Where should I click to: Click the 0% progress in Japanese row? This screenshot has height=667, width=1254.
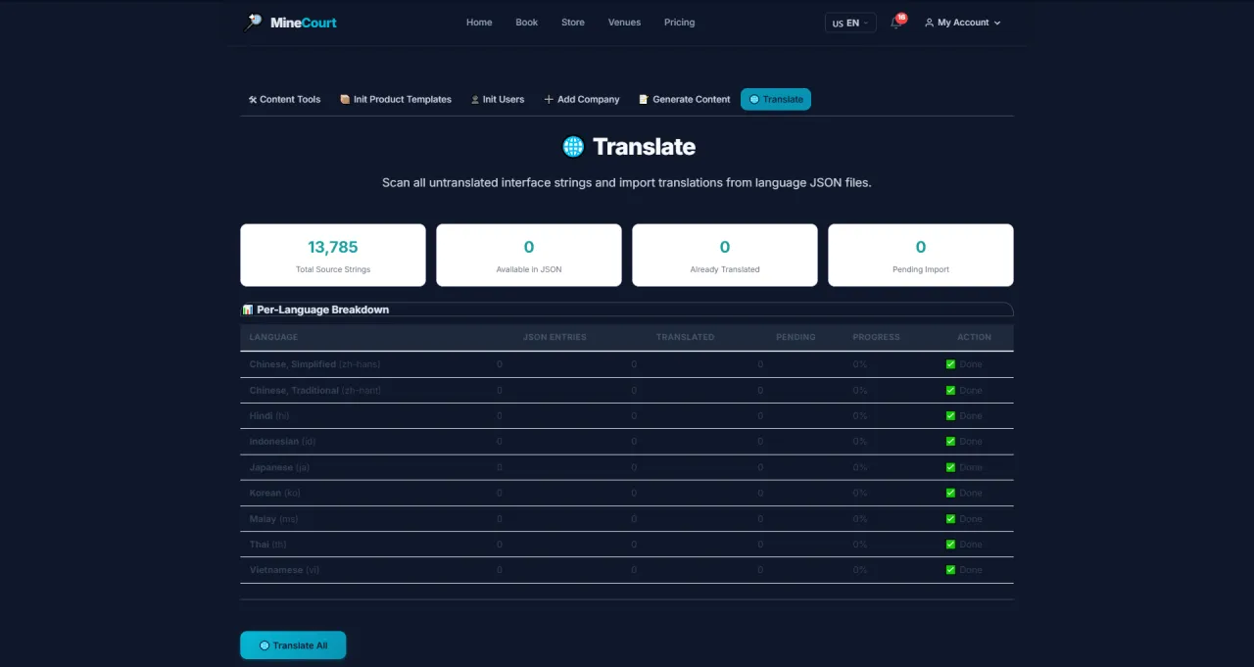[x=859, y=467]
